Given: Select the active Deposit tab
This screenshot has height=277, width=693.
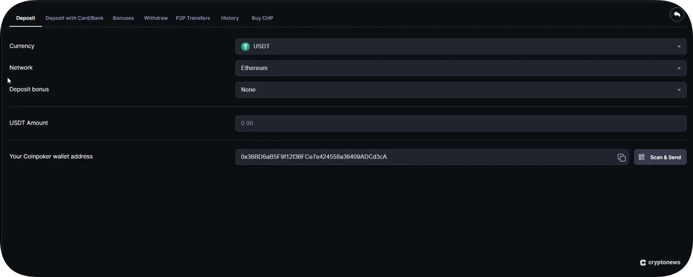Looking at the screenshot, I should (x=26, y=18).
